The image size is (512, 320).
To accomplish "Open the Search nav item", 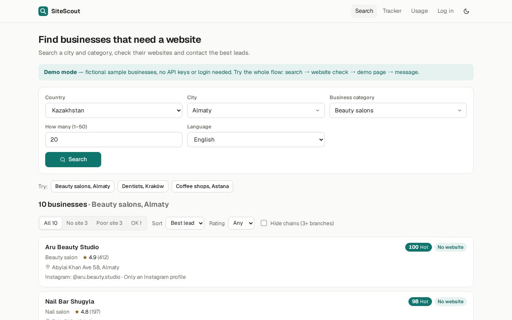I will click(364, 11).
